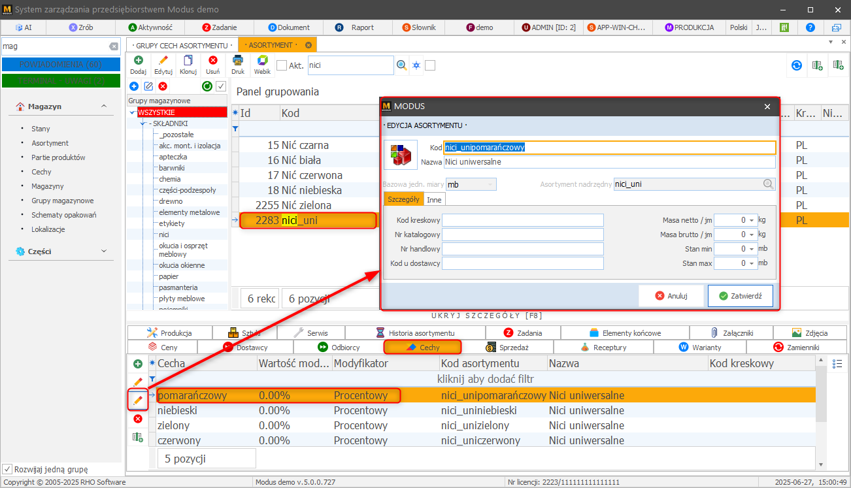Collapse the Magazyn sidebar section
The height and width of the screenshot is (488, 851).
(x=103, y=106)
